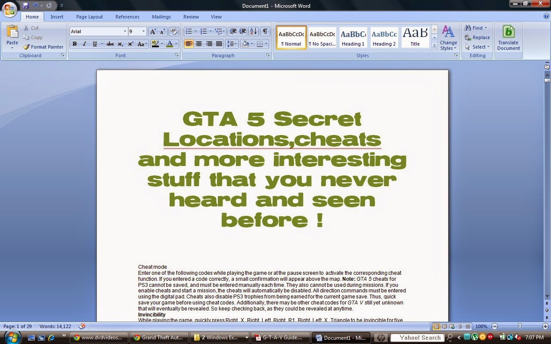Toggle Print Layout view button
Screen dimensions: 551x344
point(436,327)
